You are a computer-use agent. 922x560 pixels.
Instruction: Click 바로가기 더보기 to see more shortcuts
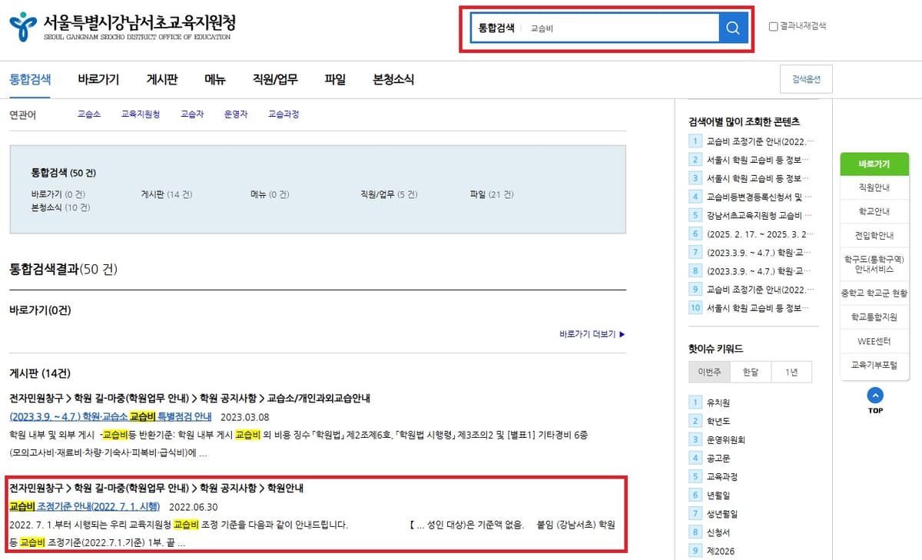pyautogui.click(x=592, y=334)
